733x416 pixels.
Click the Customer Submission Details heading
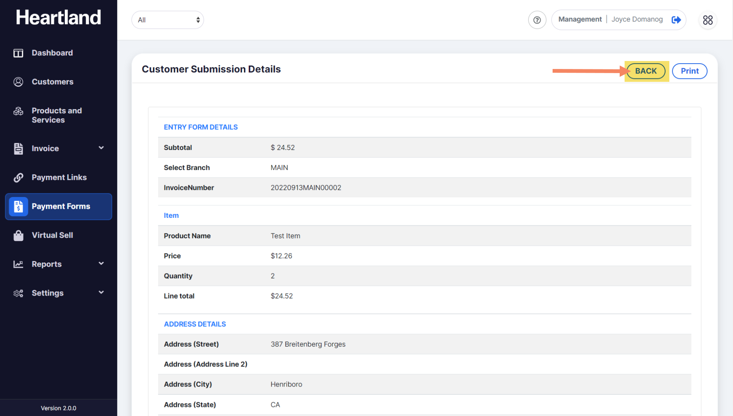(x=211, y=69)
